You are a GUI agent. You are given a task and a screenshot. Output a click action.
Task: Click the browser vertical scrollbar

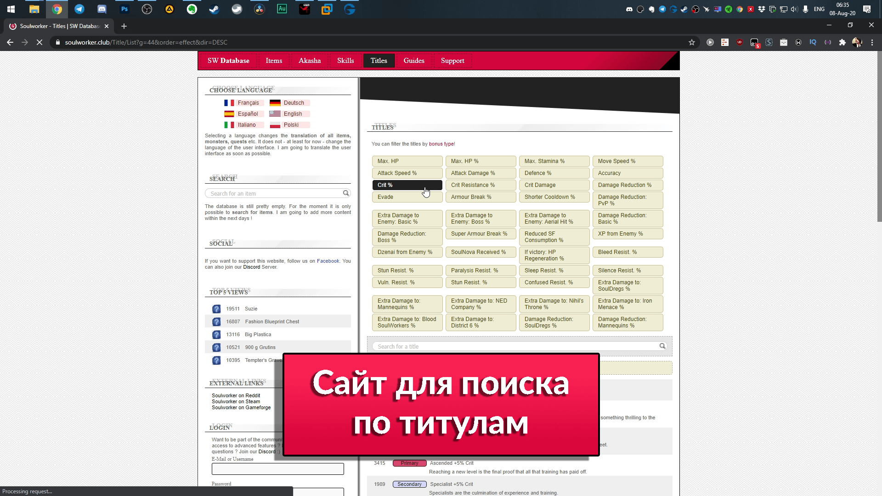pos(879,138)
